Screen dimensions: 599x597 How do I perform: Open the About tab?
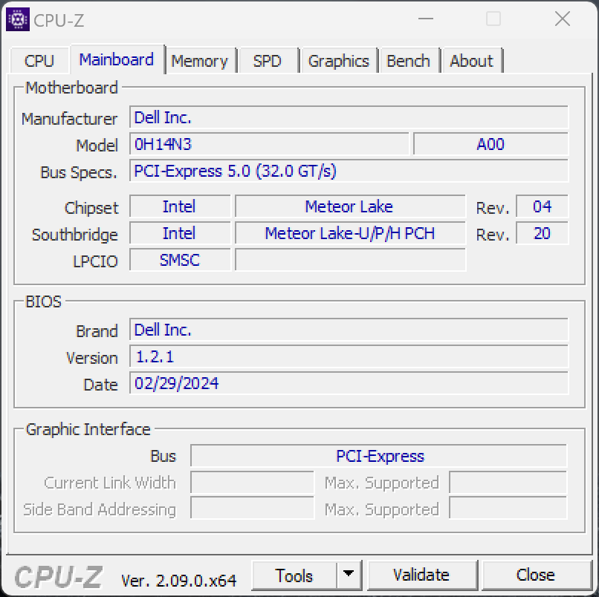tap(471, 61)
